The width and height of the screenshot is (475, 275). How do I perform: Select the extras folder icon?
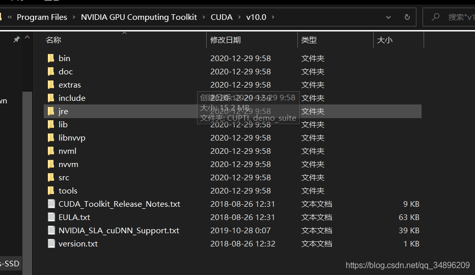click(x=51, y=85)
